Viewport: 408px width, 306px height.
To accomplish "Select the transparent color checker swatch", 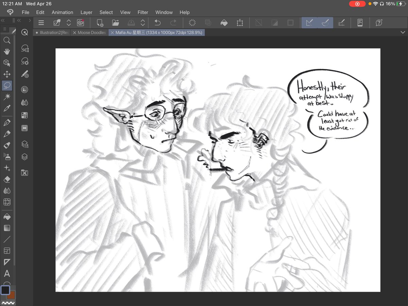I will pyautogui.click(x=8, y=303).
